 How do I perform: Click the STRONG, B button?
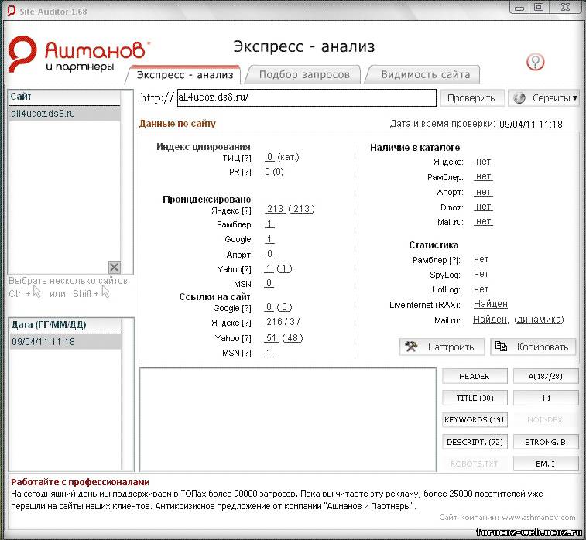pos(545,442)
